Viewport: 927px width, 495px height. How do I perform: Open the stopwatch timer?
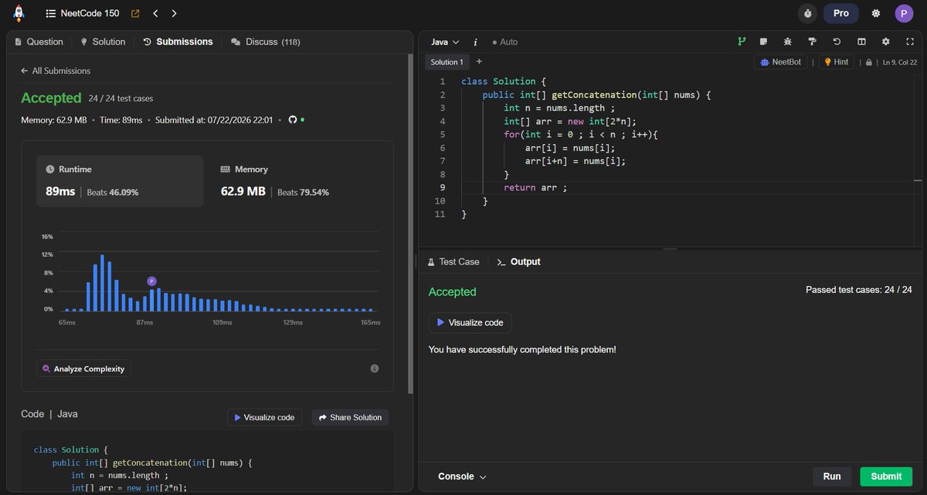click(x=808, y=13)
